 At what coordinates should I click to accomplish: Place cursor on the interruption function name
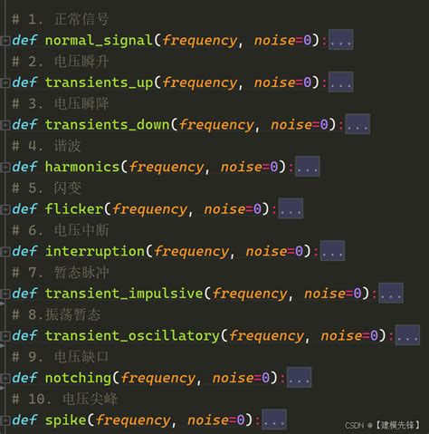click(95, 251)
